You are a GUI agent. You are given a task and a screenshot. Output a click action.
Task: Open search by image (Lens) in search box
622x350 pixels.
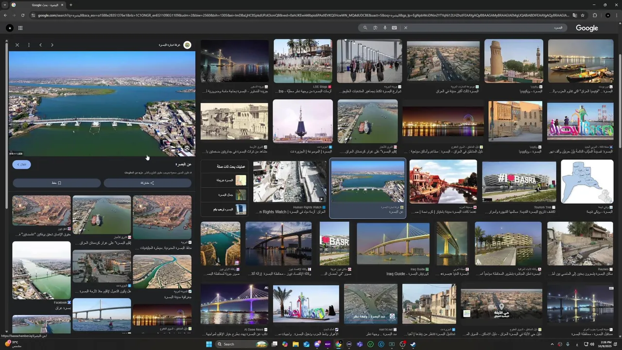(x=375, y=28)
